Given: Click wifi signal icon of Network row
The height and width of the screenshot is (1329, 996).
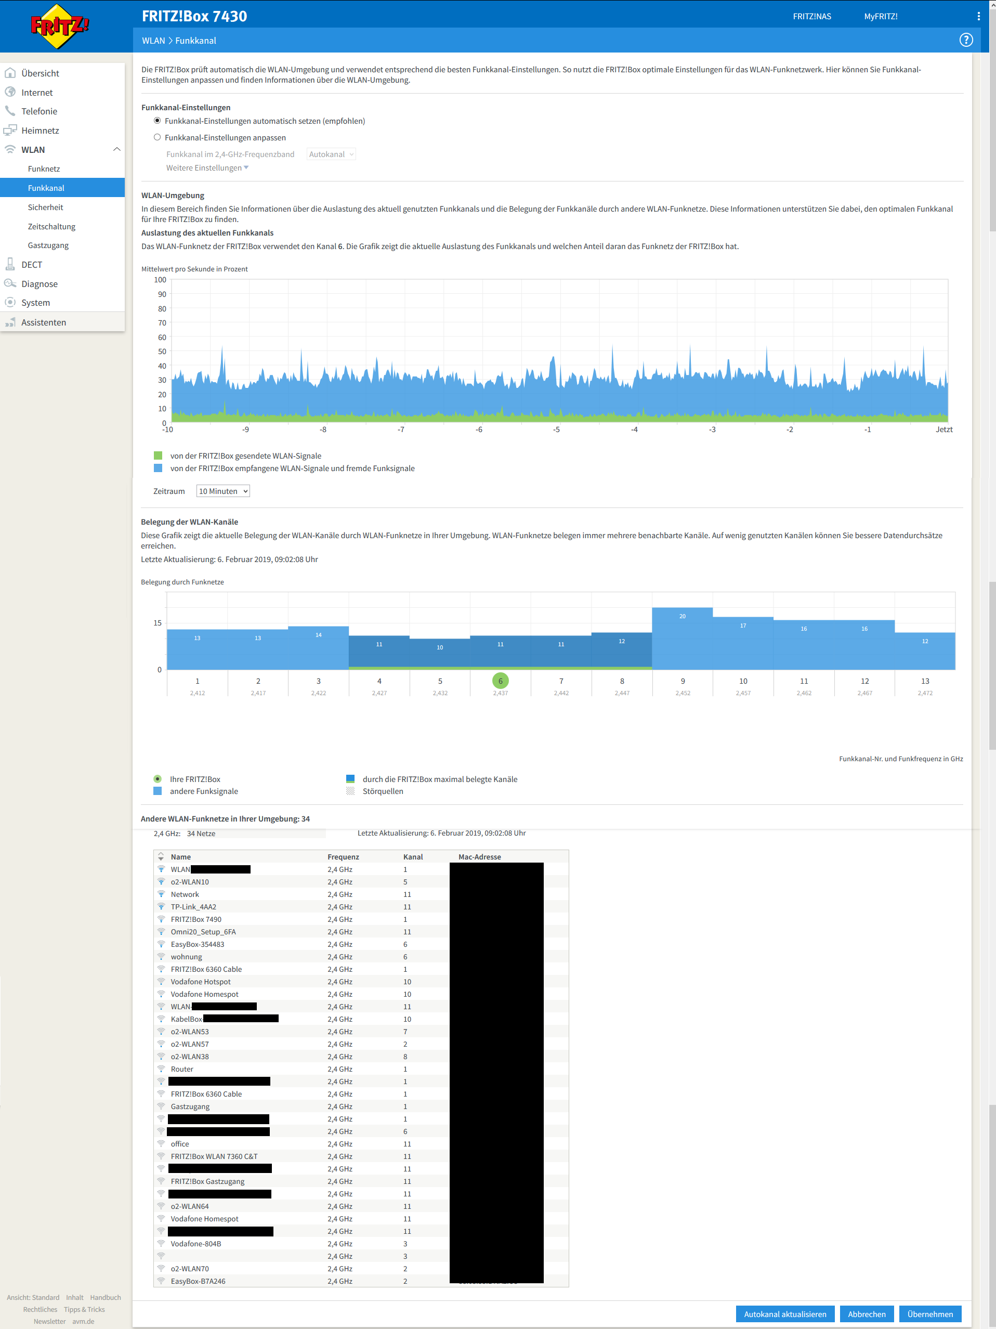Looking at the screenshot, I should (x=161, y=894).
